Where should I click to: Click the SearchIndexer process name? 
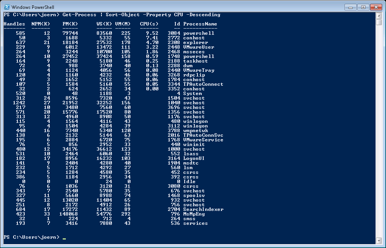pos(203,209)
